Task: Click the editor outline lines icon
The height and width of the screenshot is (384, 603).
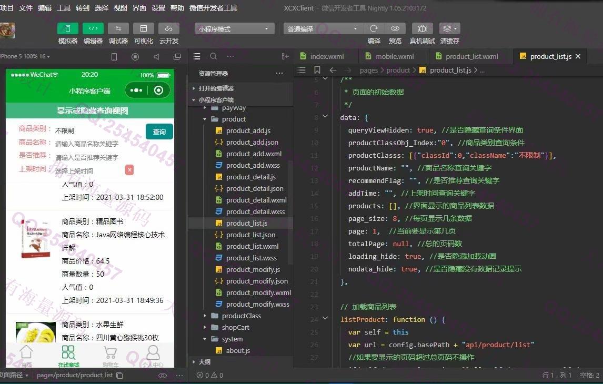Action: click(301, 70)
